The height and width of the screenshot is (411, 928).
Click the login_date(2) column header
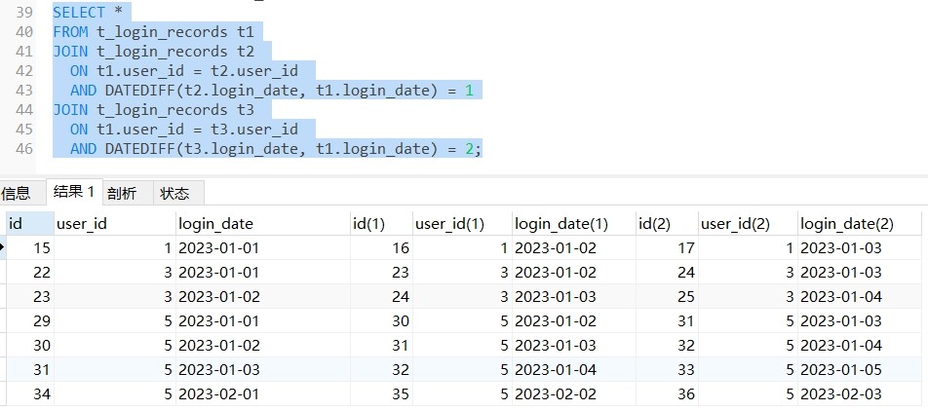(x=860, y=224)
